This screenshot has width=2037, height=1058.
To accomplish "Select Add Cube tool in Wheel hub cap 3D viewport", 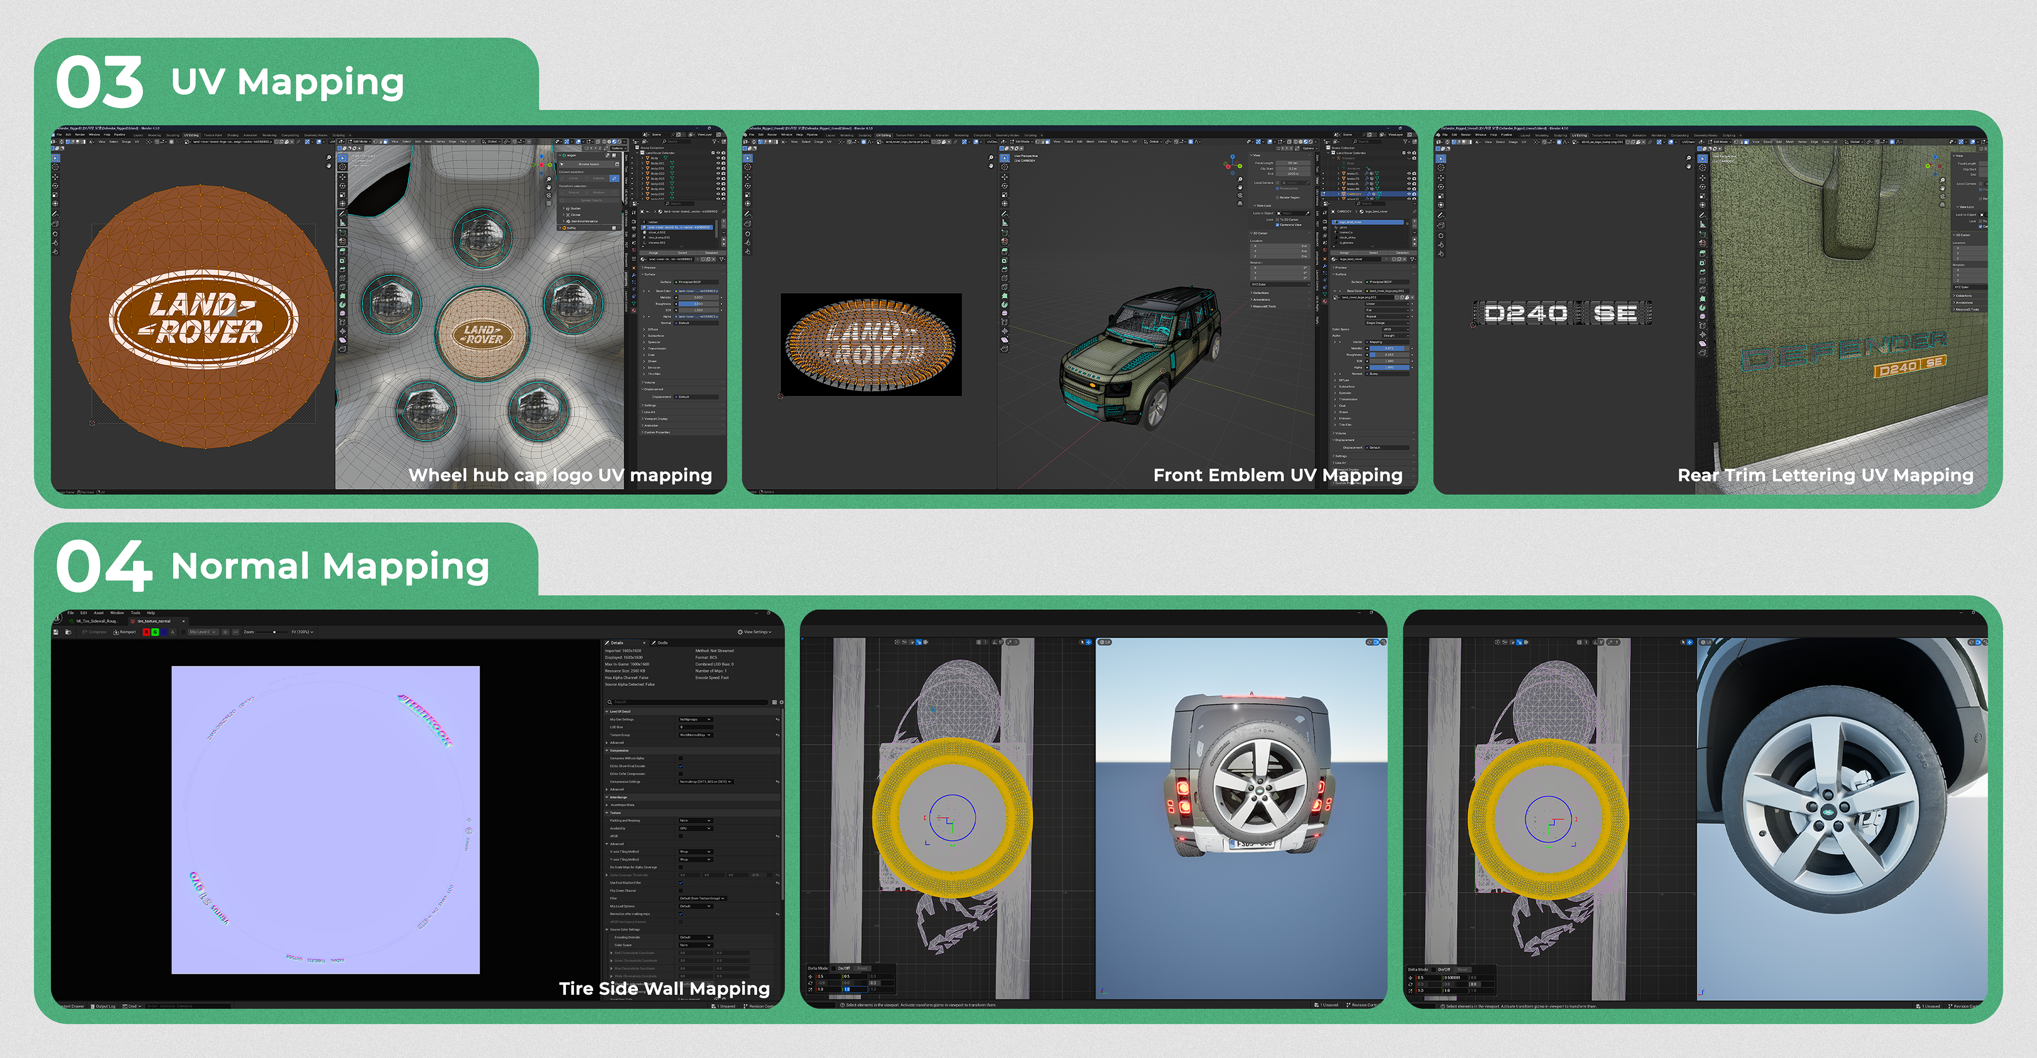I will point(342,232).
